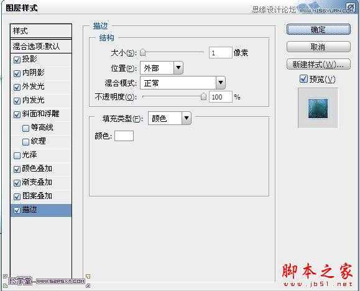Click the 新建样式(W)... button
This screenshot has width=360, height=291.
coord(318,64)
